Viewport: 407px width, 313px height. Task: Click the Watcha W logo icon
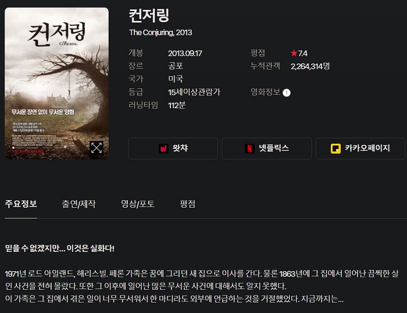163,148
